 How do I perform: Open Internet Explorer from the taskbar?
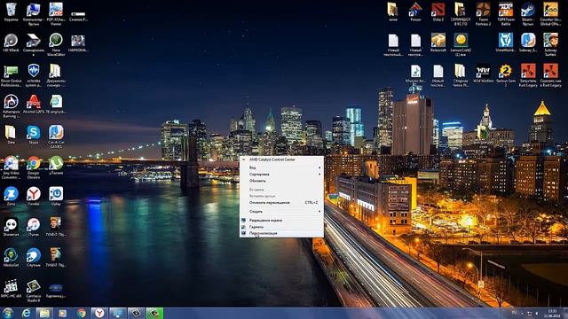(x=26, y=313)
